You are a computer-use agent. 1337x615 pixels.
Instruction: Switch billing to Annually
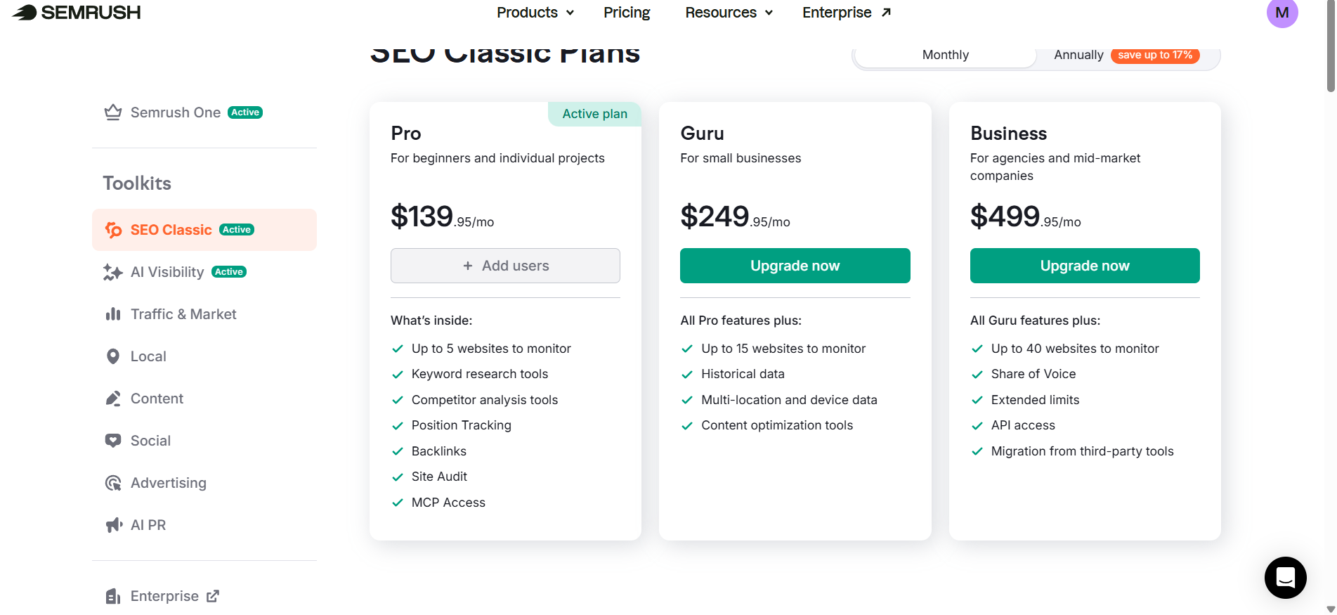[1078, 54]
